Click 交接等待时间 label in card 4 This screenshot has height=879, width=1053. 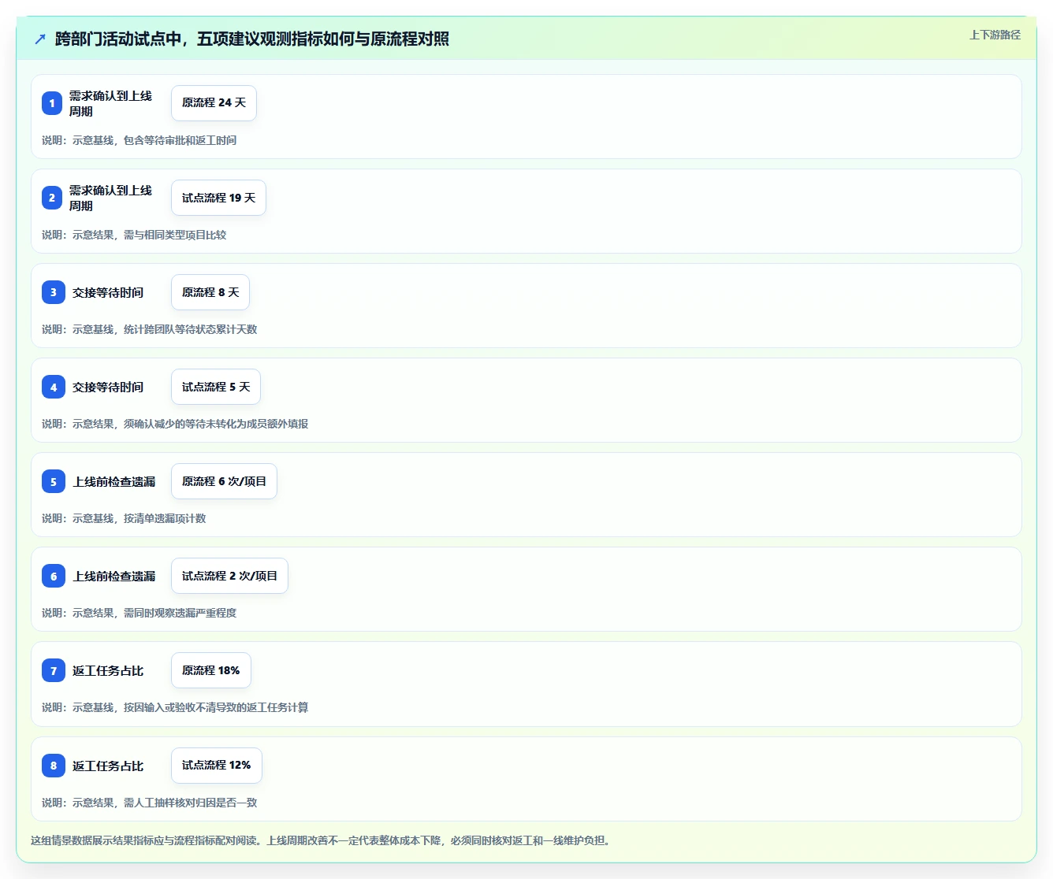(x=108, y=387)
